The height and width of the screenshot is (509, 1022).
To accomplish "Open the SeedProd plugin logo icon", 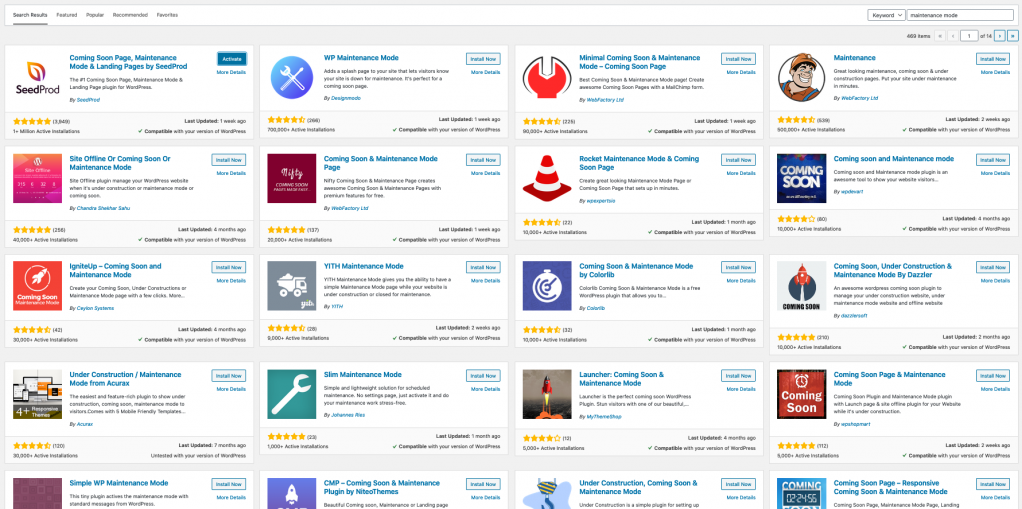I will tap(37, 77).
